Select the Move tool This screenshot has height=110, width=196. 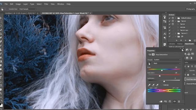tap(1, 18)
